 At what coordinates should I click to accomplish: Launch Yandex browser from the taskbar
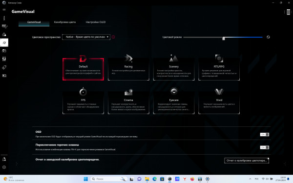185,179
